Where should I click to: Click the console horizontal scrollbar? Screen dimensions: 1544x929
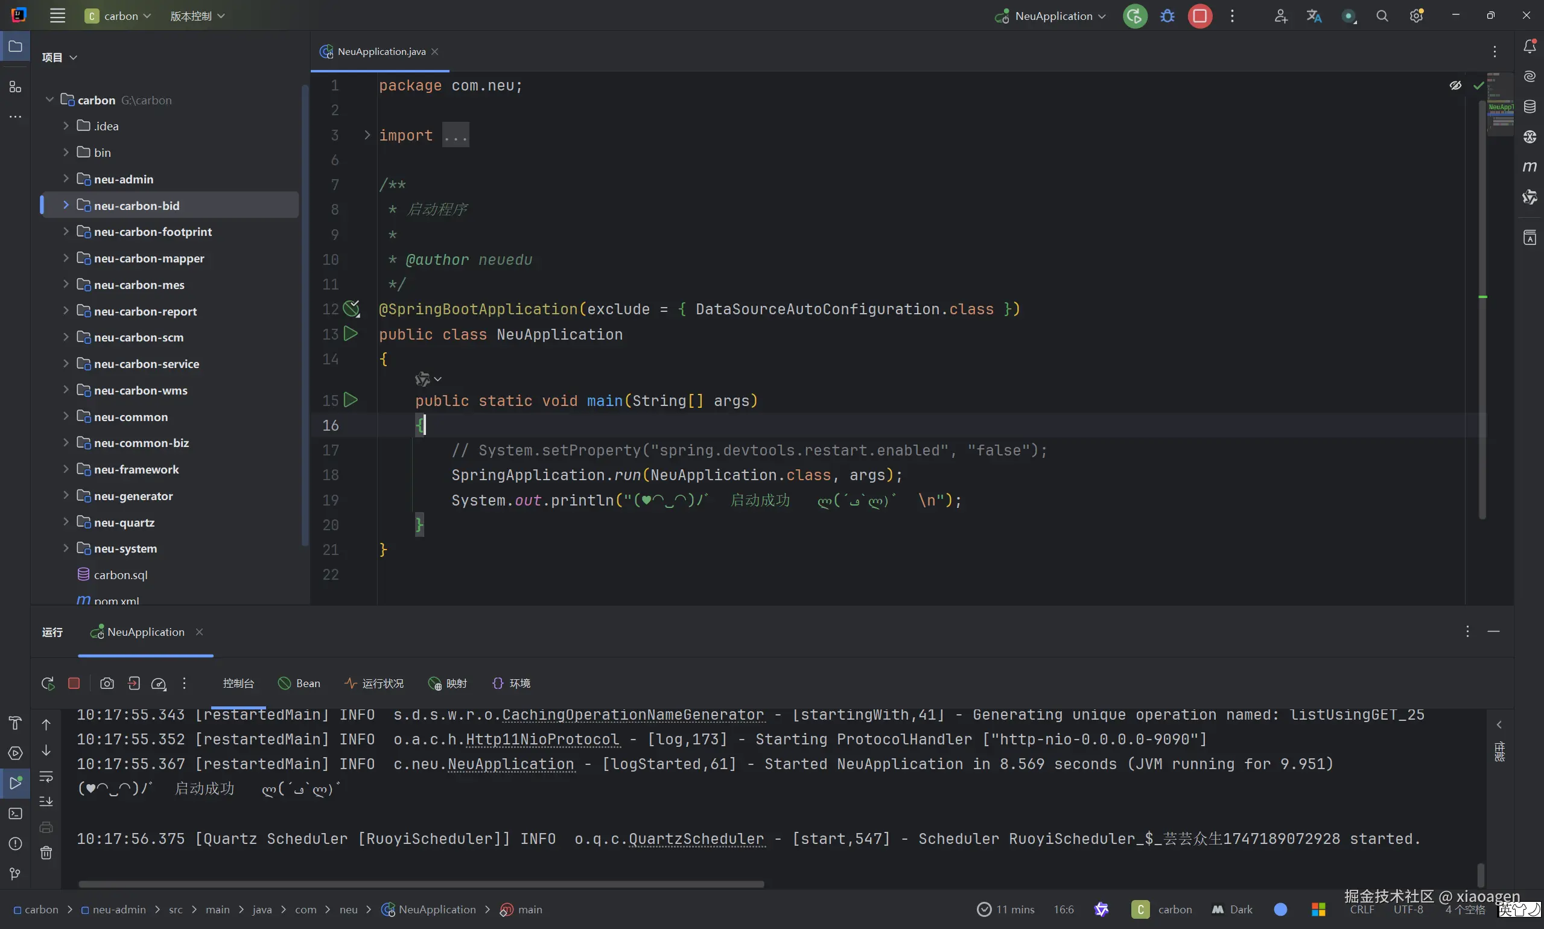click(421, 884)
